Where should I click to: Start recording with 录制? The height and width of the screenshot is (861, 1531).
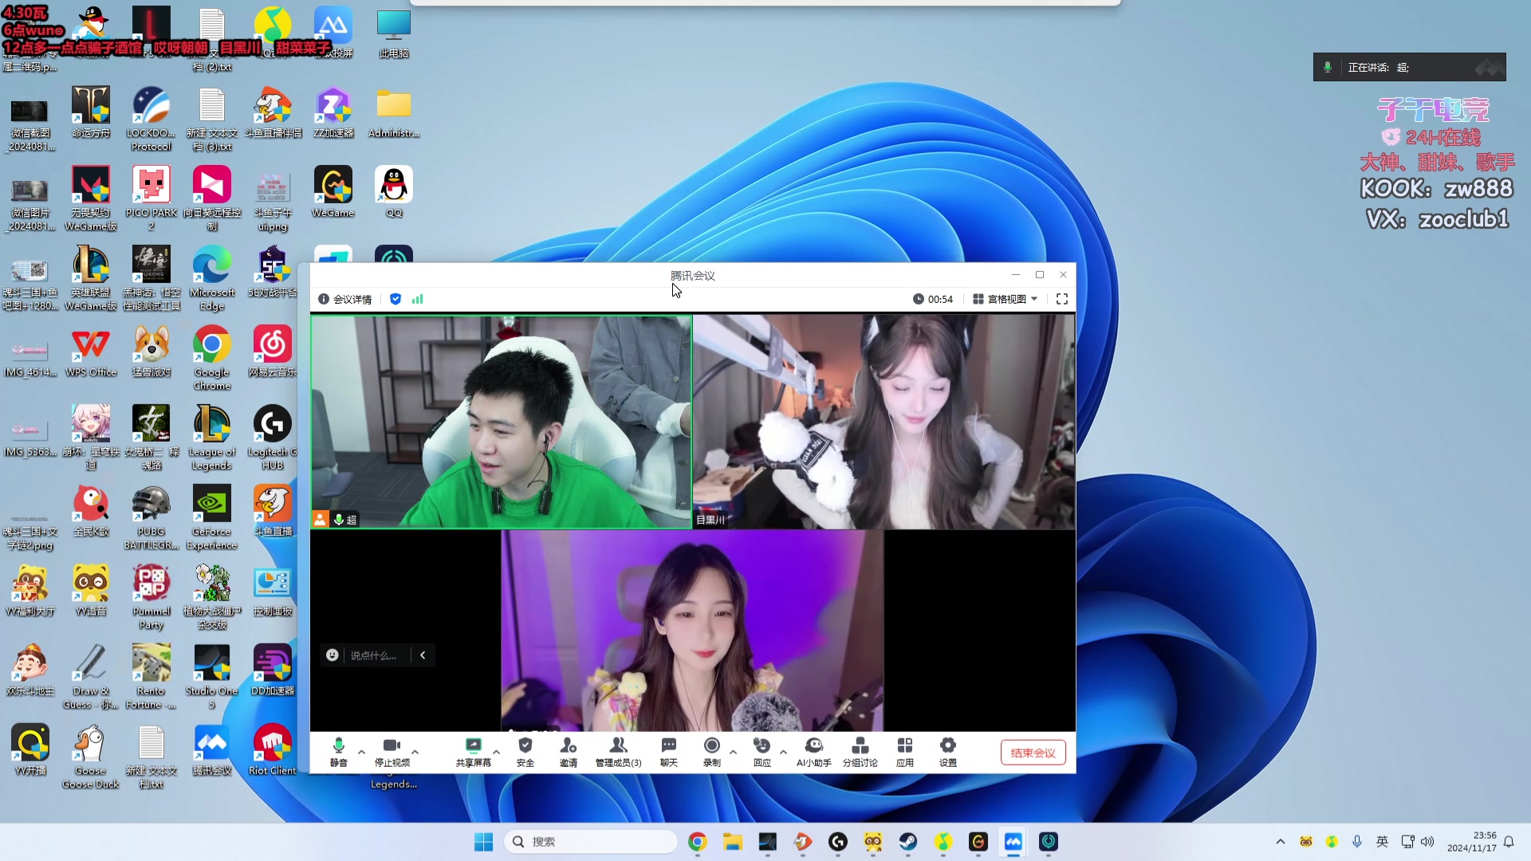pyautogui.click(x=711, y=752)
